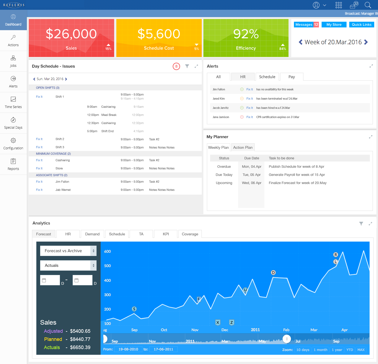Select the KPI analytics tab
The image size is (378, 364).
(166, 234)
